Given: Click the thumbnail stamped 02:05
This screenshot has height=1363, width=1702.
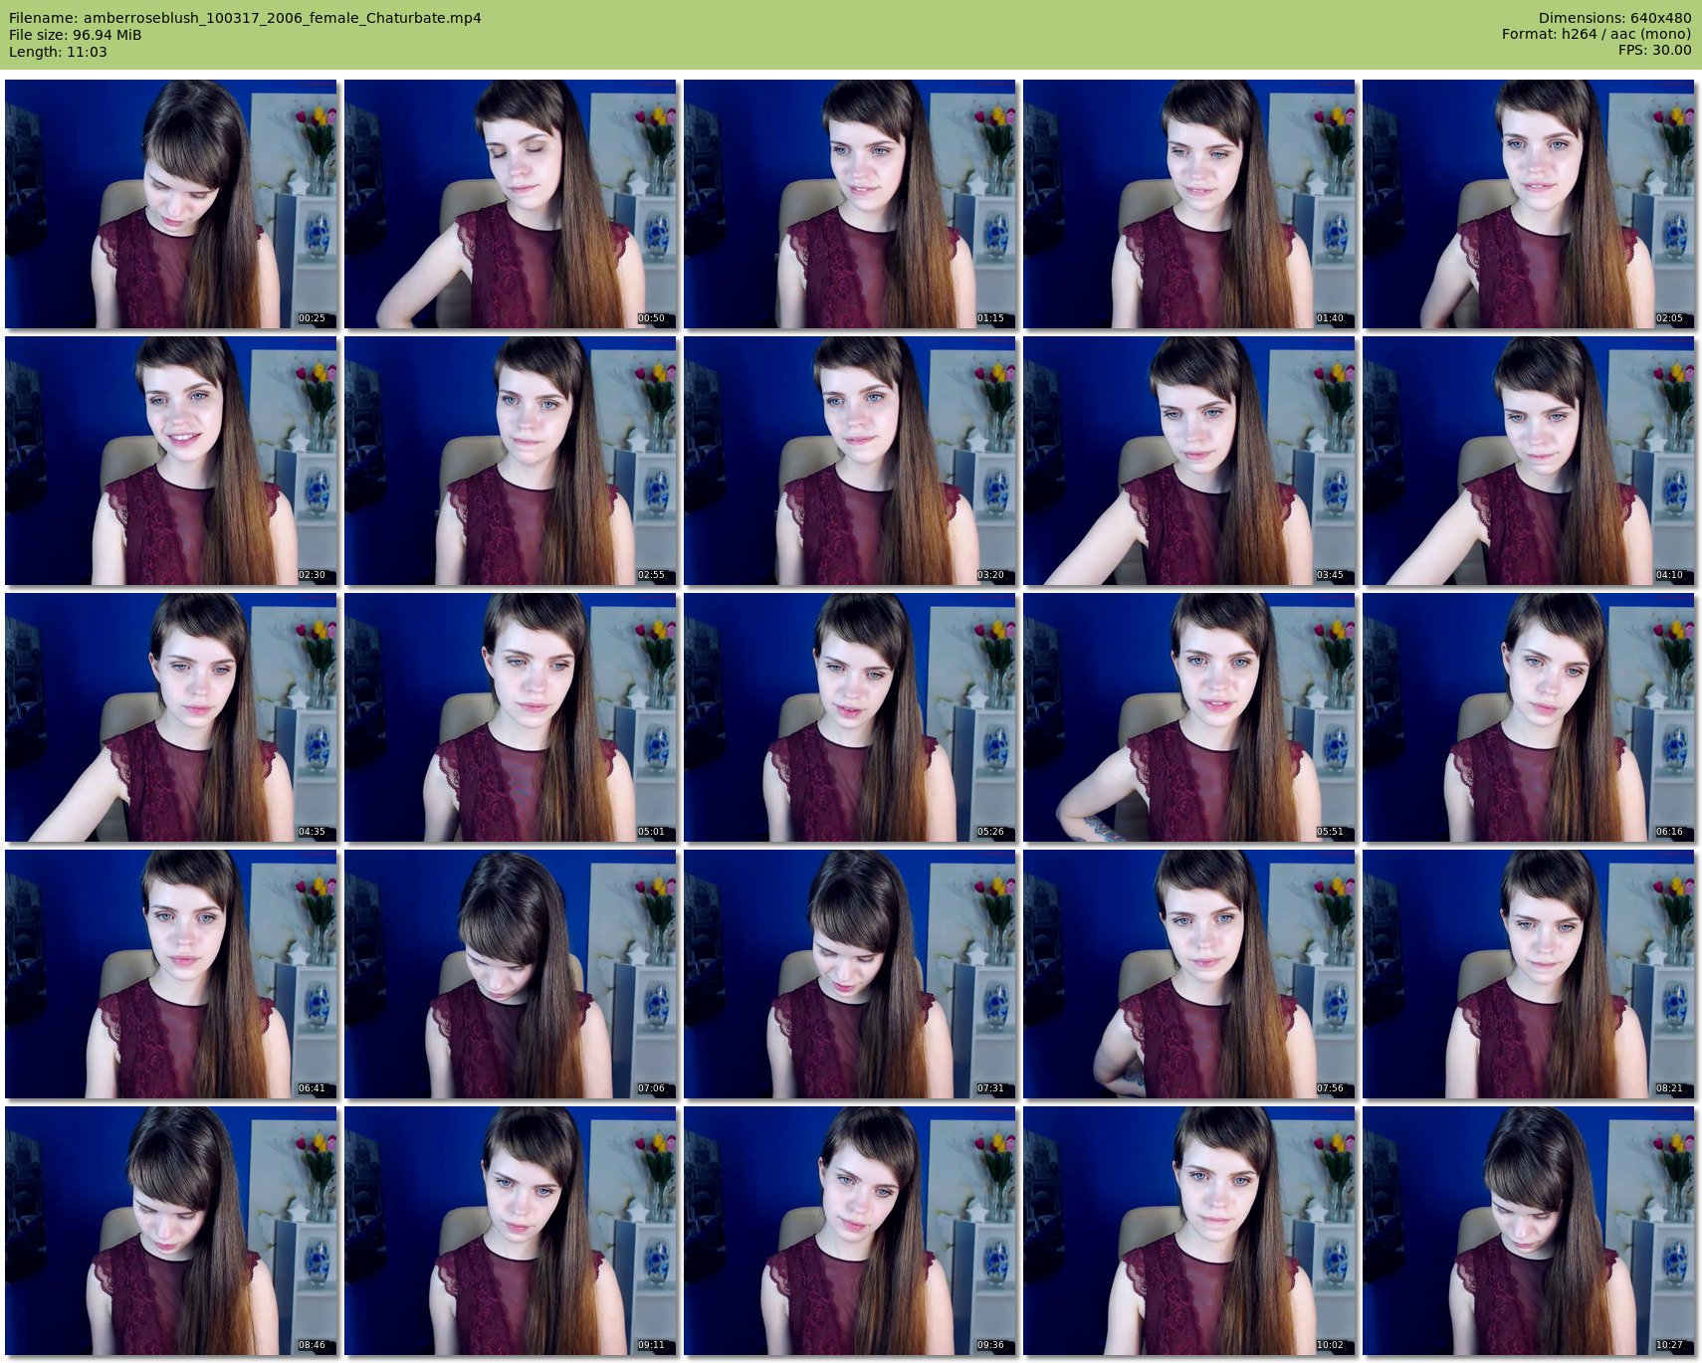Looking at the screenshot, I should 1529,204.
